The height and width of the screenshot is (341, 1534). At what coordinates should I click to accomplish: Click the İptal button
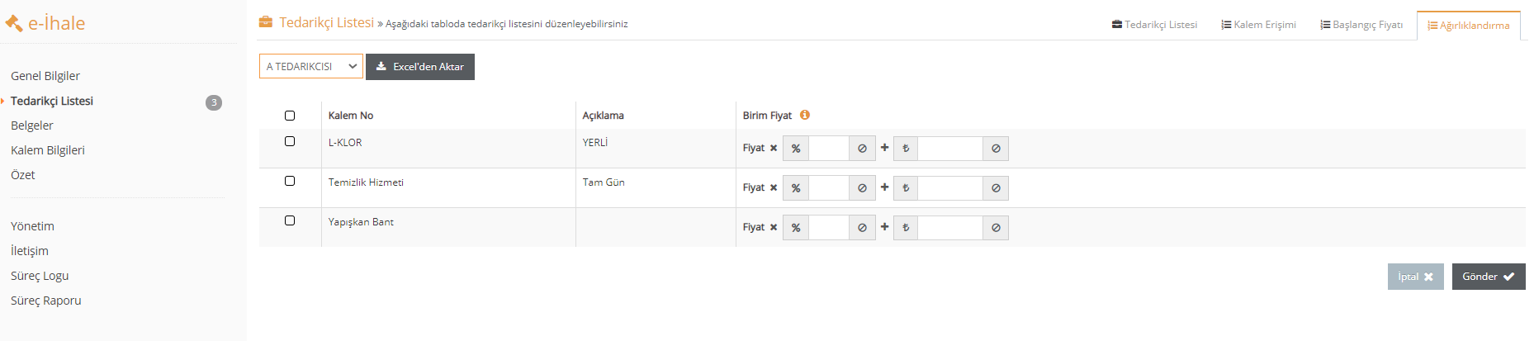[x=1416, y=277]
